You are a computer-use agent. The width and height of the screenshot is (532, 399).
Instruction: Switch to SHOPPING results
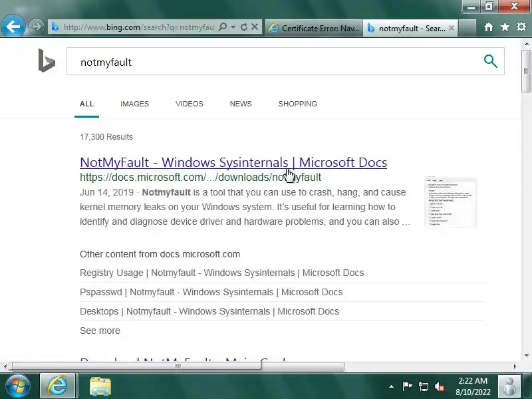(297, 104)
